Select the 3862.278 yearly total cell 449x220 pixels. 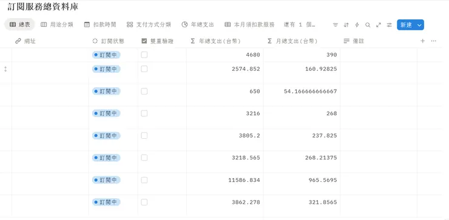[225, 205]
